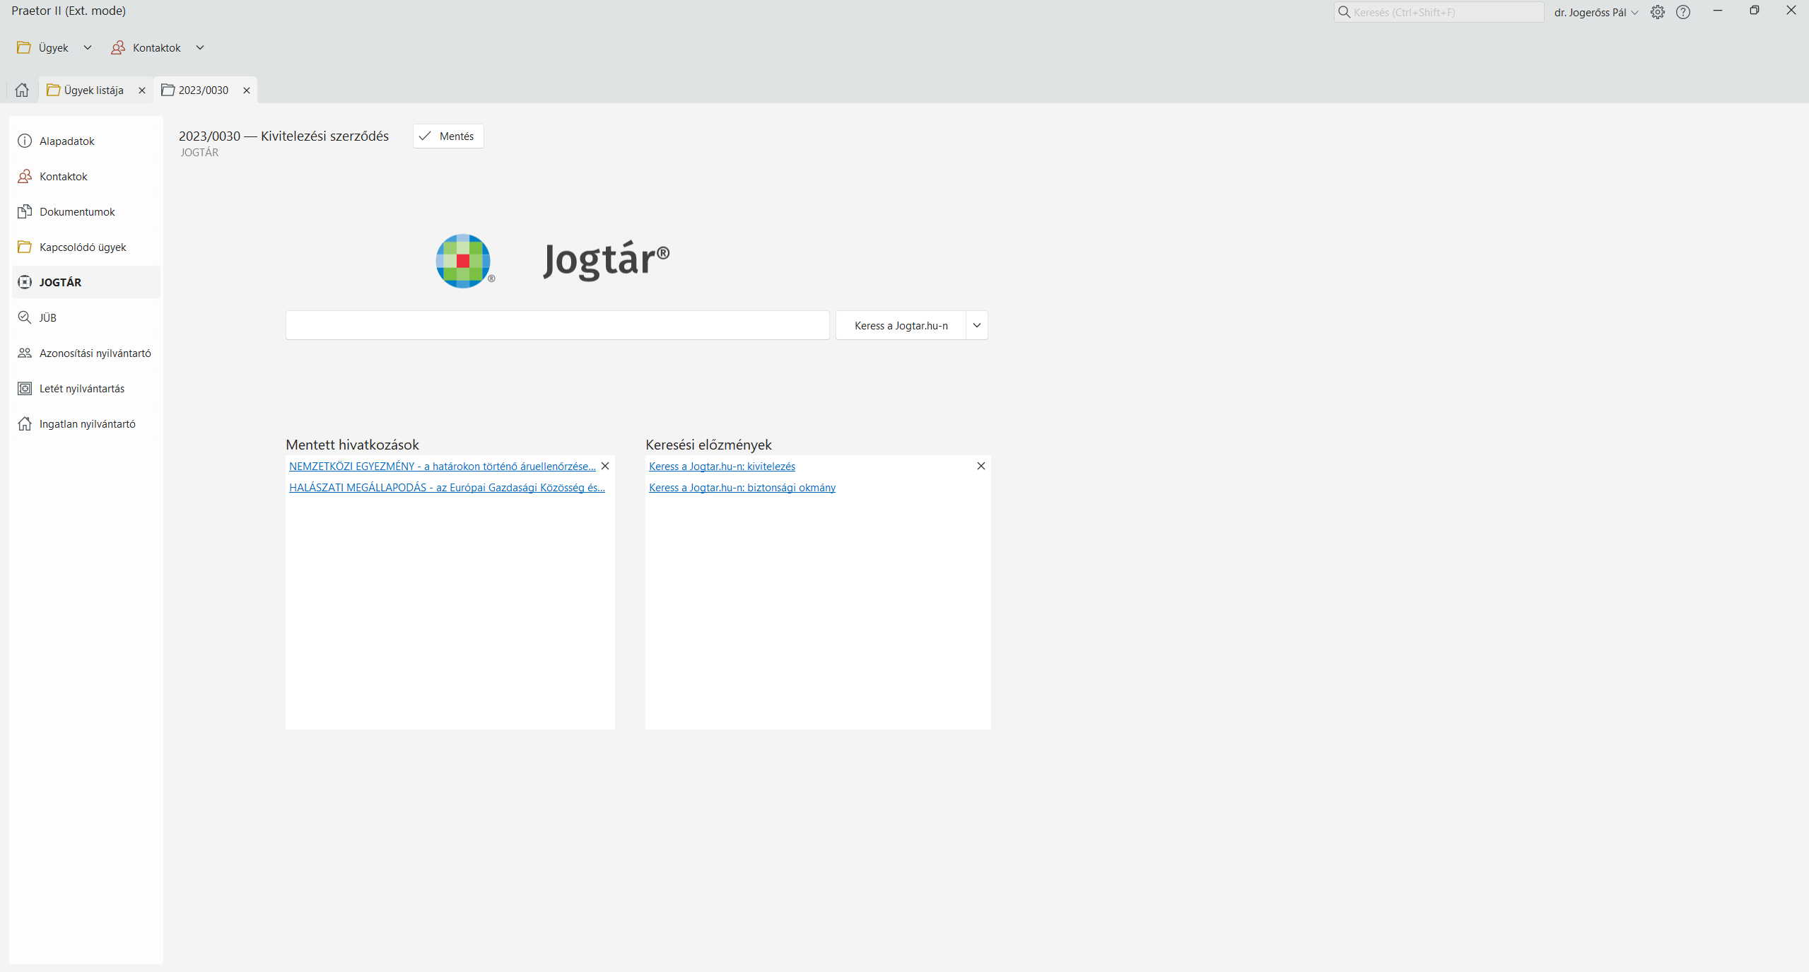
Task: Click the home tab icon
Action: pos(22,90)
